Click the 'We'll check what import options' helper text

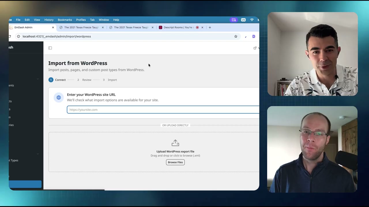coord(113,100)
